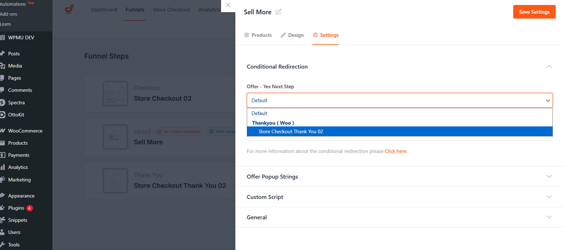Expand the Custom Script section

(x=549, y=197)
